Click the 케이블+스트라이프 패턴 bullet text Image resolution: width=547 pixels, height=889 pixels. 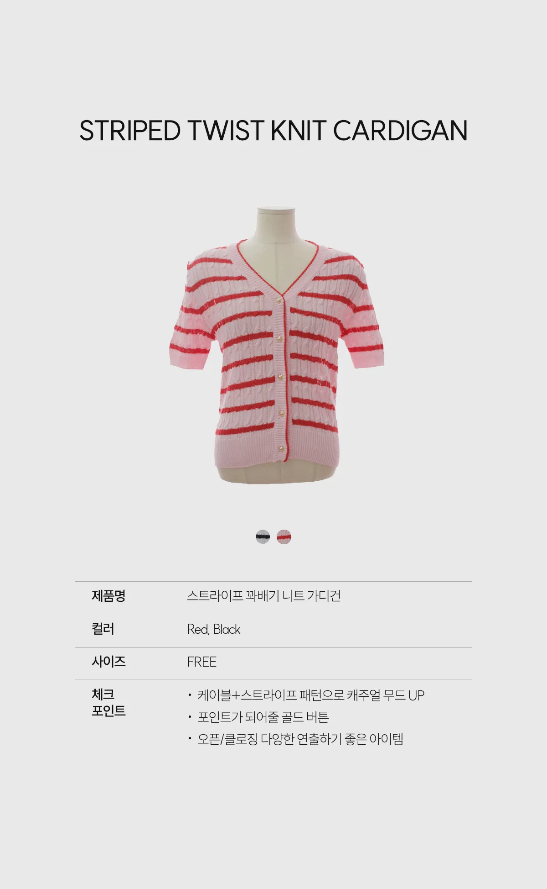coord(311,696)
